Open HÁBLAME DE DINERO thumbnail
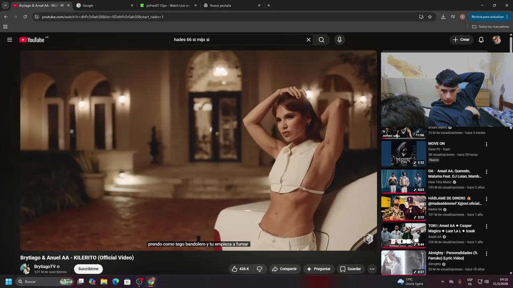This screenshot has height=288, width=513. (404, 208)
